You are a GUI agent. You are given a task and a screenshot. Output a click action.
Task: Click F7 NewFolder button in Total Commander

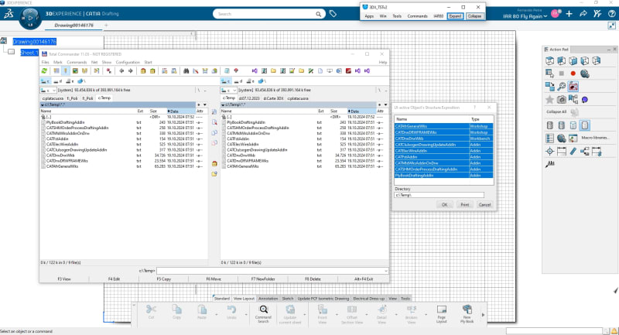click(x=263, y=279)
